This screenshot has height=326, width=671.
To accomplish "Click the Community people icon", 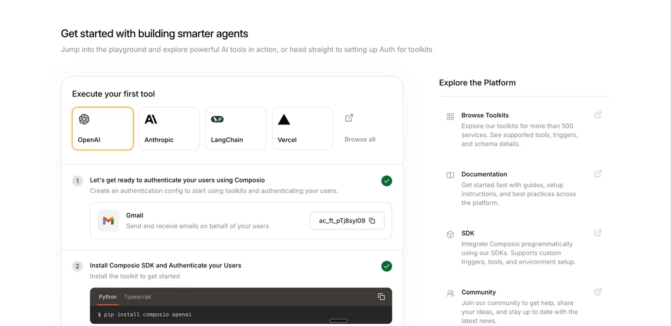I will click(450, 293).
